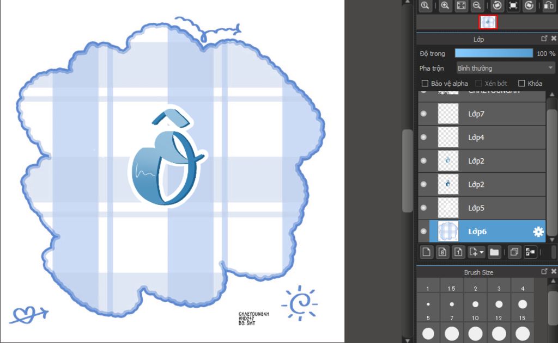Rotate the canvas view right
558x343 pixels.
point(529,5)
